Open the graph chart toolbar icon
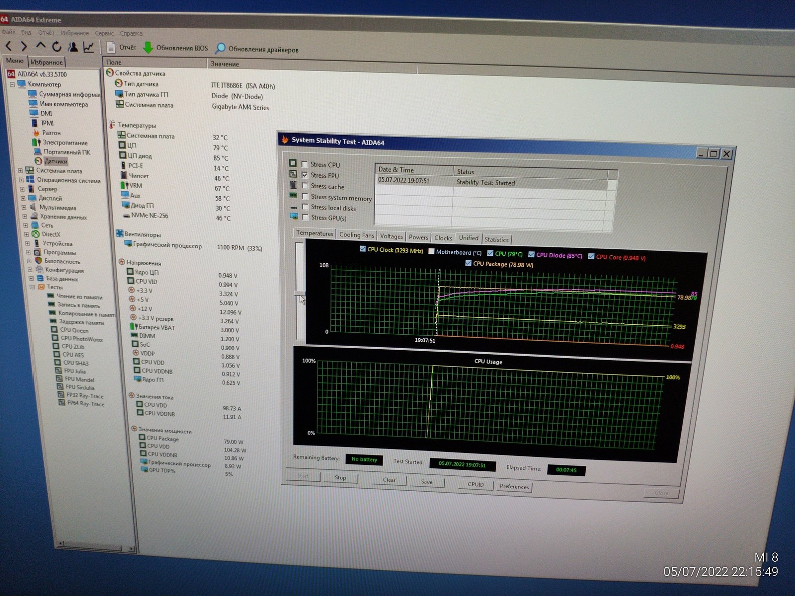This screenshot has width=795, height=596. [88, 47]
